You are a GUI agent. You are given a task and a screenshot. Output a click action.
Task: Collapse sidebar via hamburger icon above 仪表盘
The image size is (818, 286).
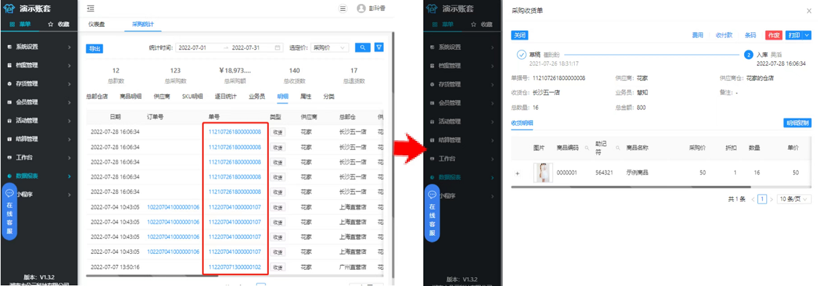[x=91, y=8]
